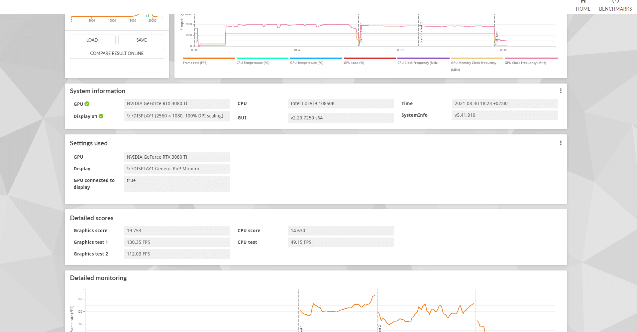Click the Detailed scores heading
The height and width of the screenshot is (332, 637).
(92, 218)
